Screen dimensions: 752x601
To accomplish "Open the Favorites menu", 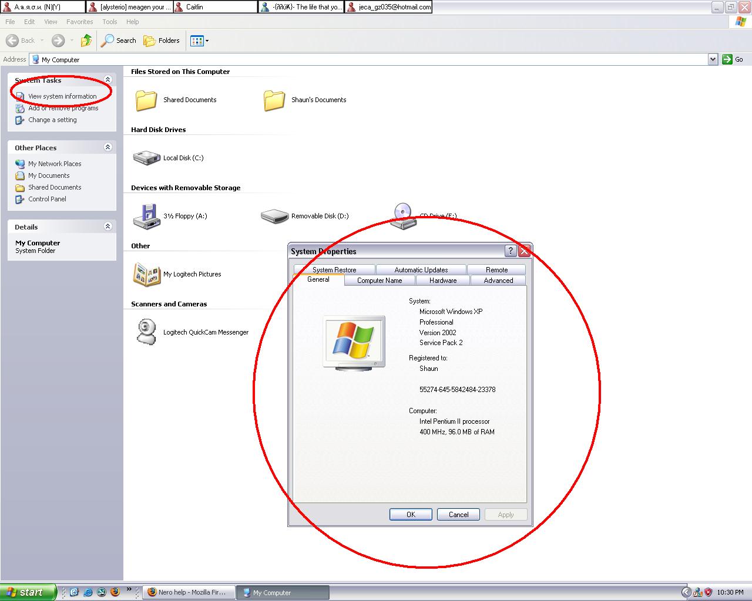I will tap(79, 22).
